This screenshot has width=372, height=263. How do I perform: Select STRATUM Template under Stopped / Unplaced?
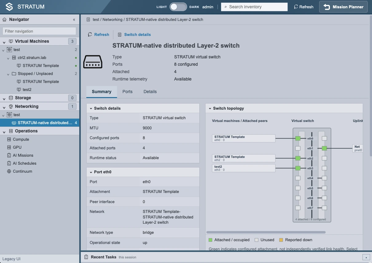click(x=41, y=81)
